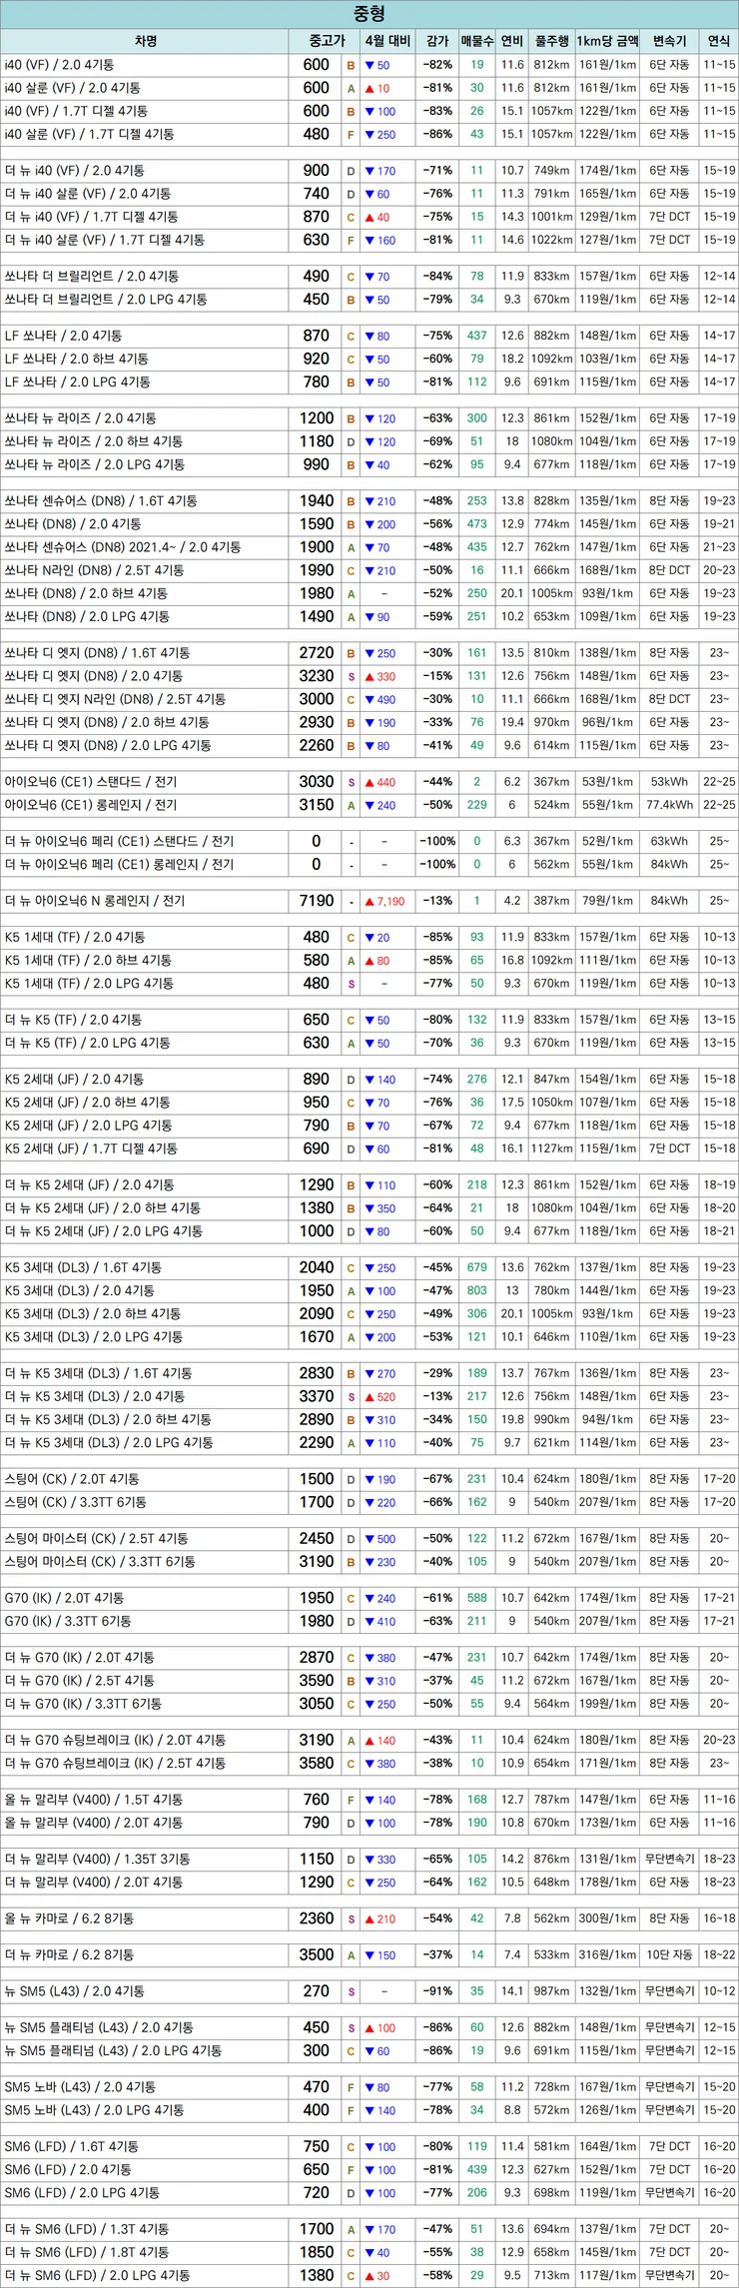This screenshot has height=2288, width=739.
Task: Click listing count 803 for K5 3세대
Action: coord(477,1291)
